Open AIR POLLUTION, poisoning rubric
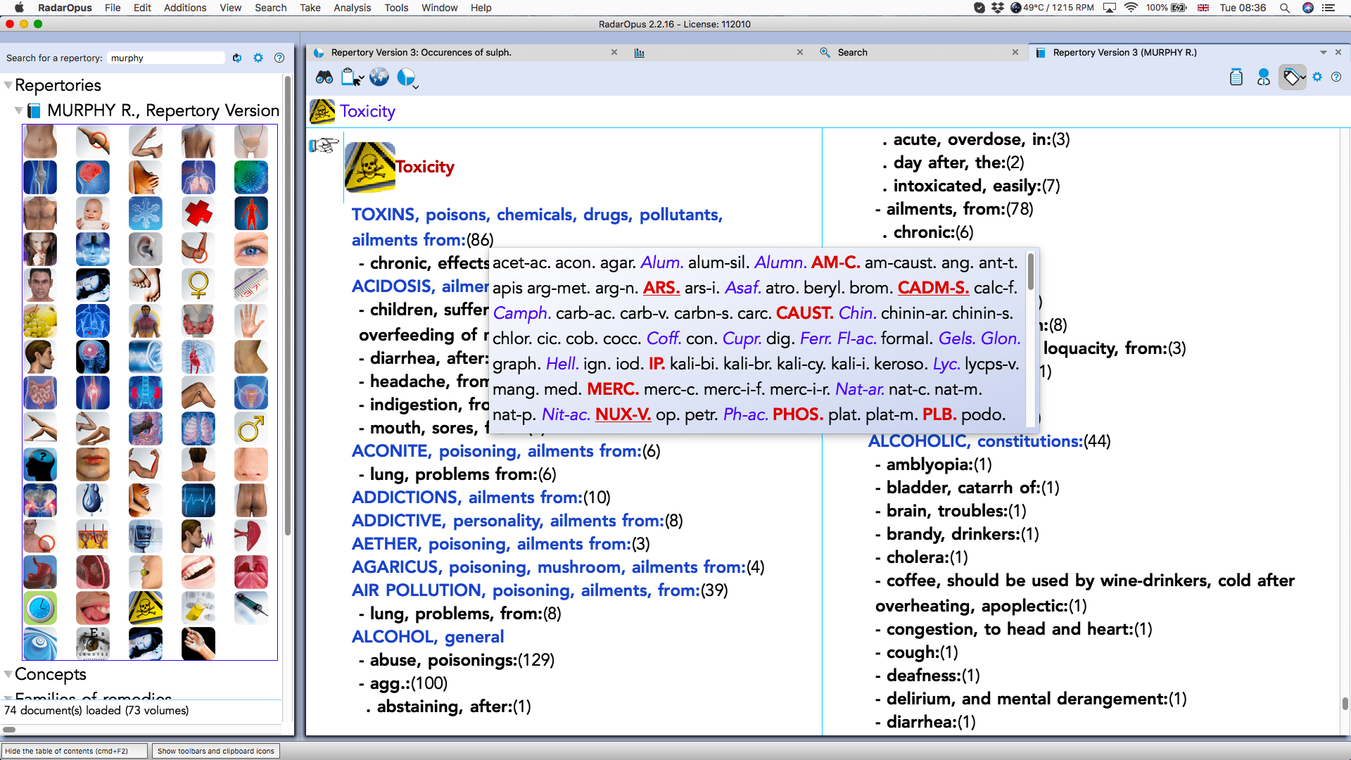Image resolution: width=1351 pixels, height=760 pixels. tap(526, 590)
